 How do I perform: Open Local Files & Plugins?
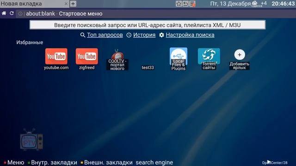point(179,59)
